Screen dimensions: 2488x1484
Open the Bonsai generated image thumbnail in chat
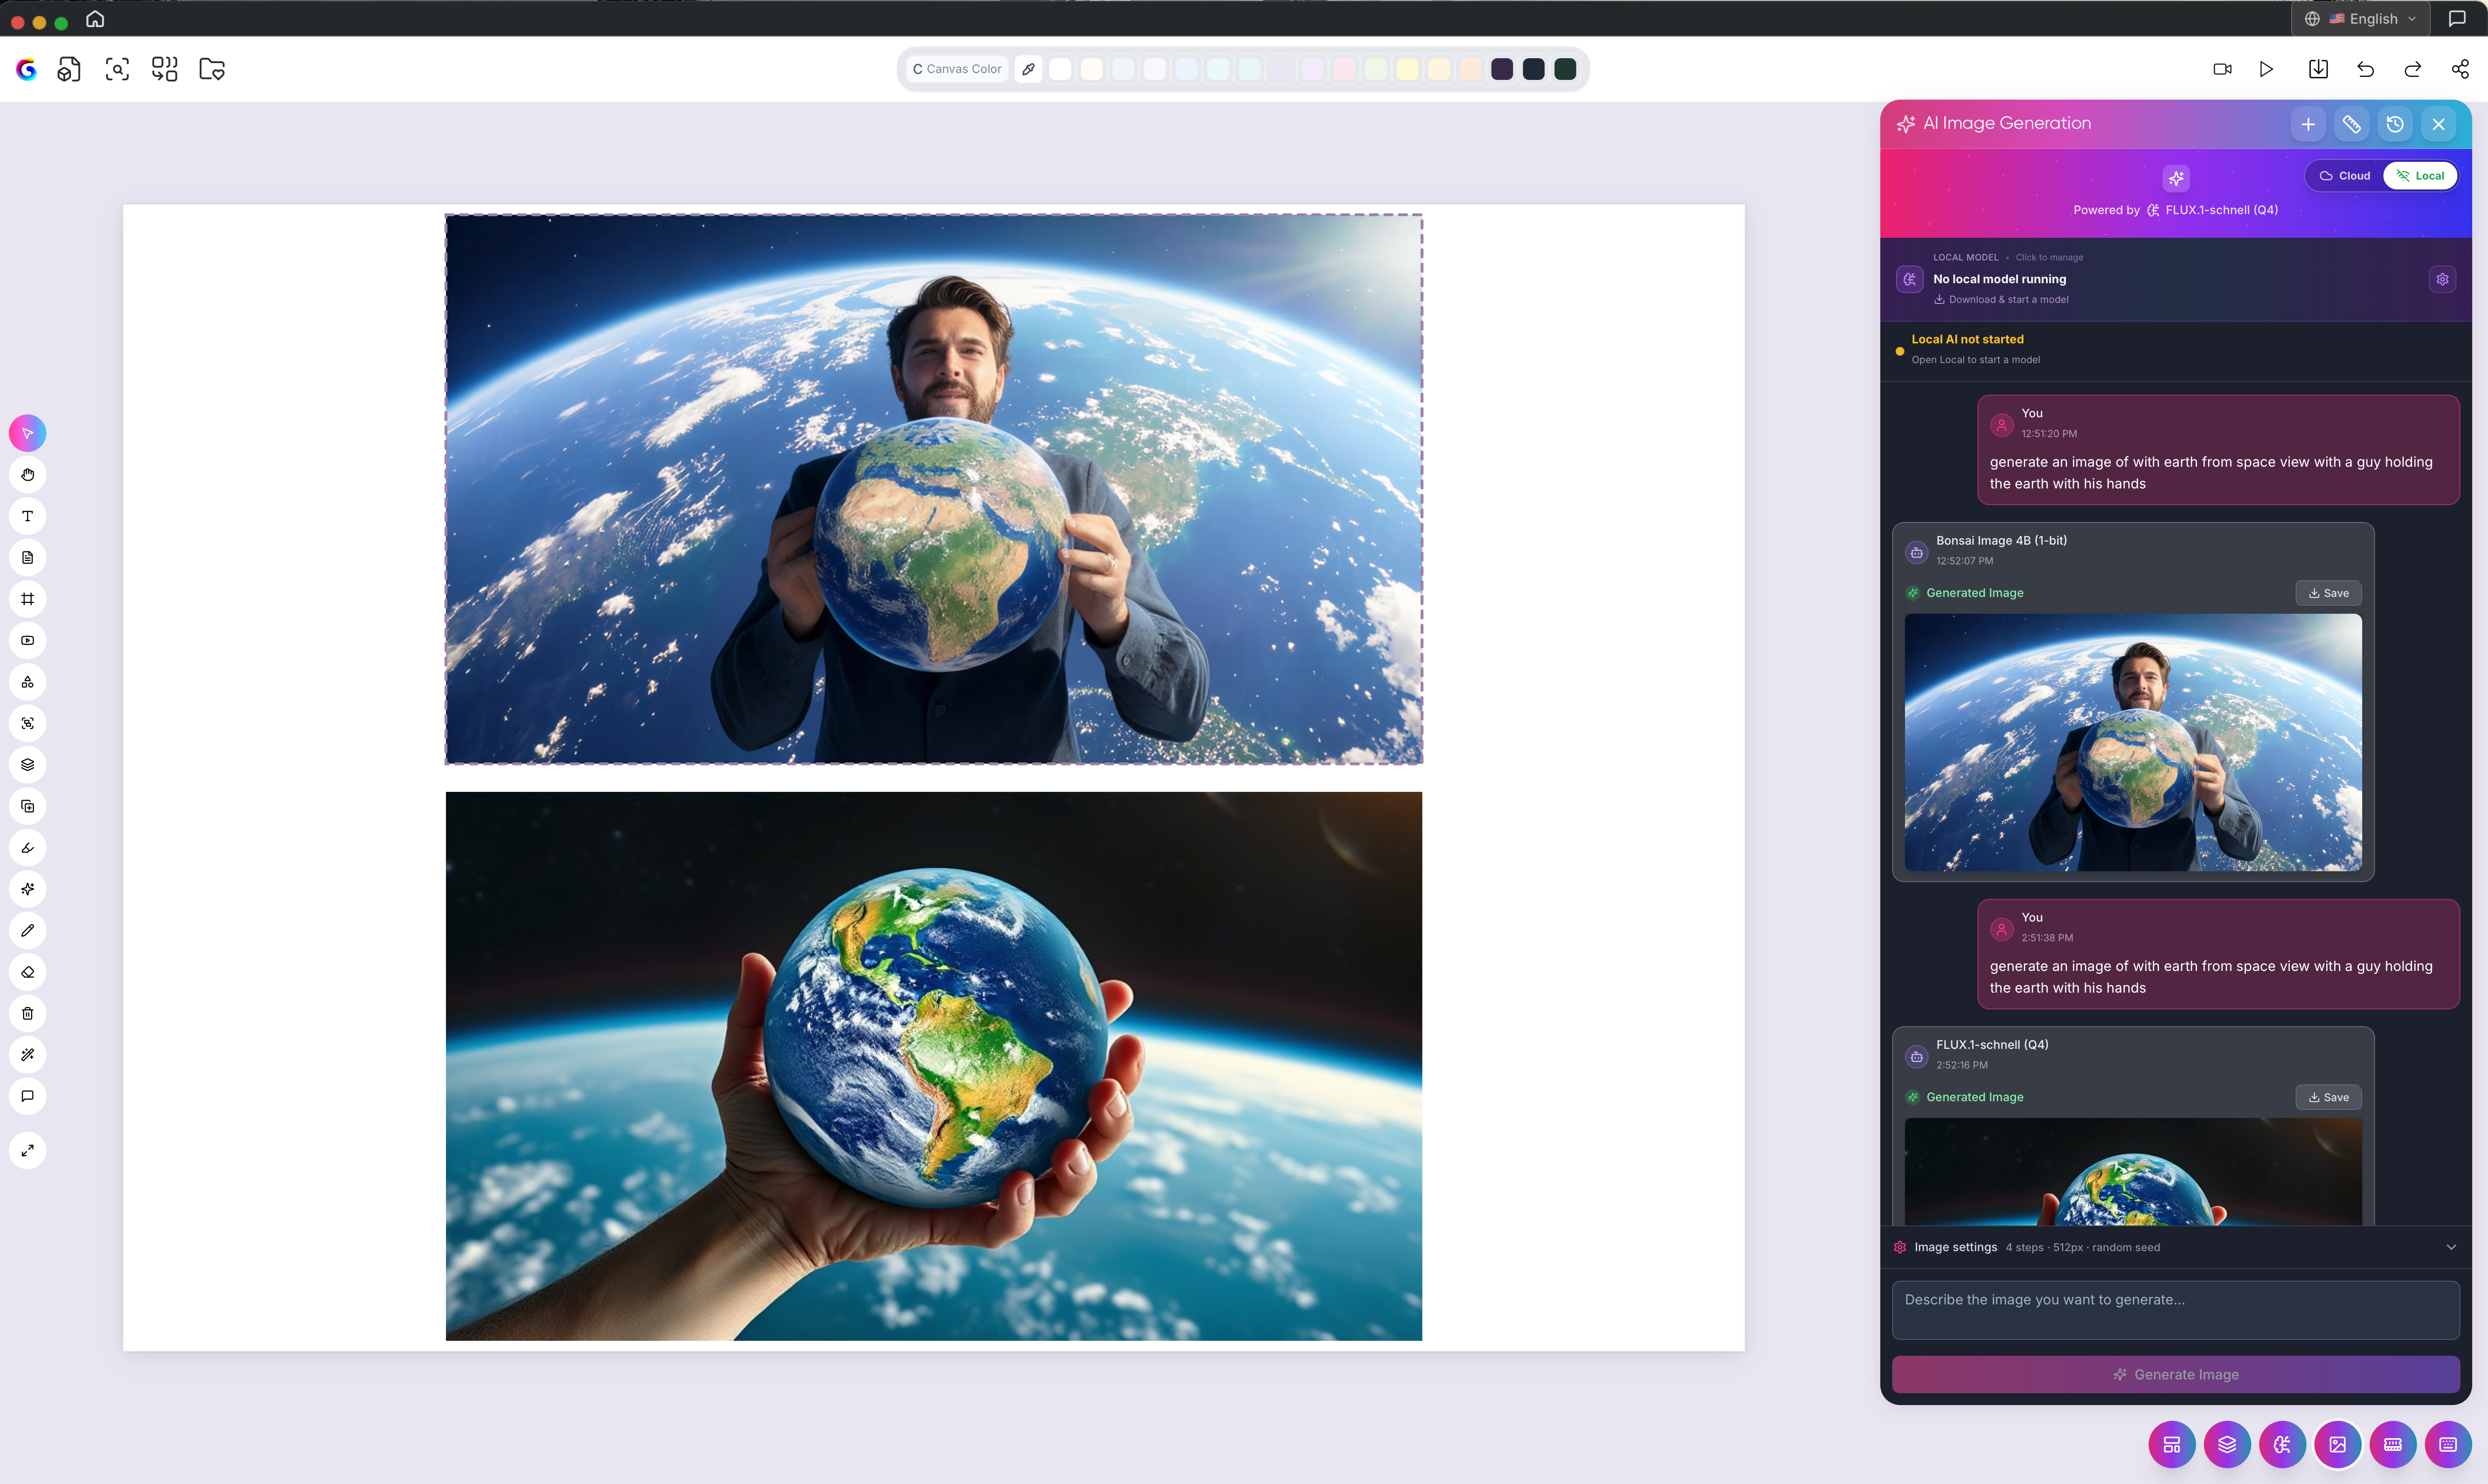[x=2133, y=742]
